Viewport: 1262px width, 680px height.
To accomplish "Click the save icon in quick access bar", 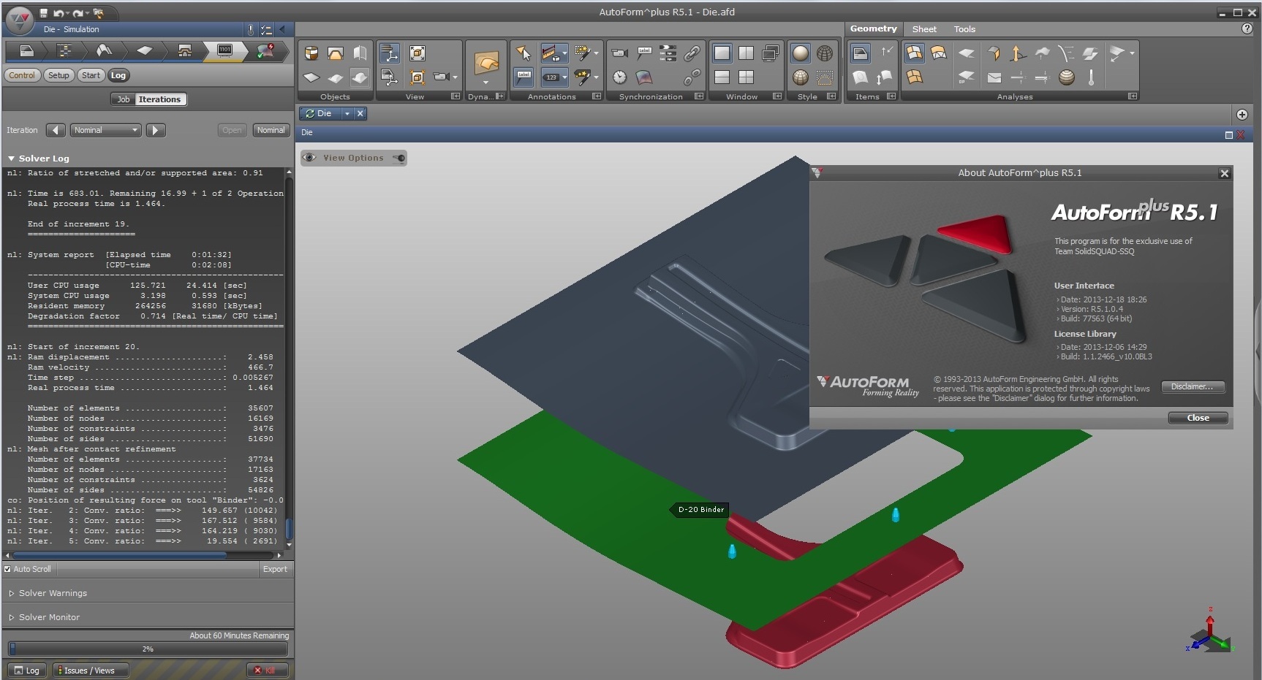I will (x=44, y=13).
